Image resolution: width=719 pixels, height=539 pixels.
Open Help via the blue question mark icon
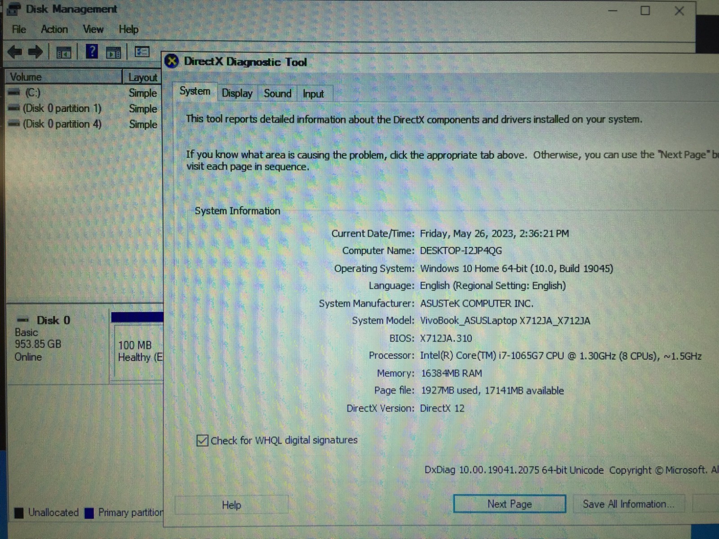tap(92, 52)
